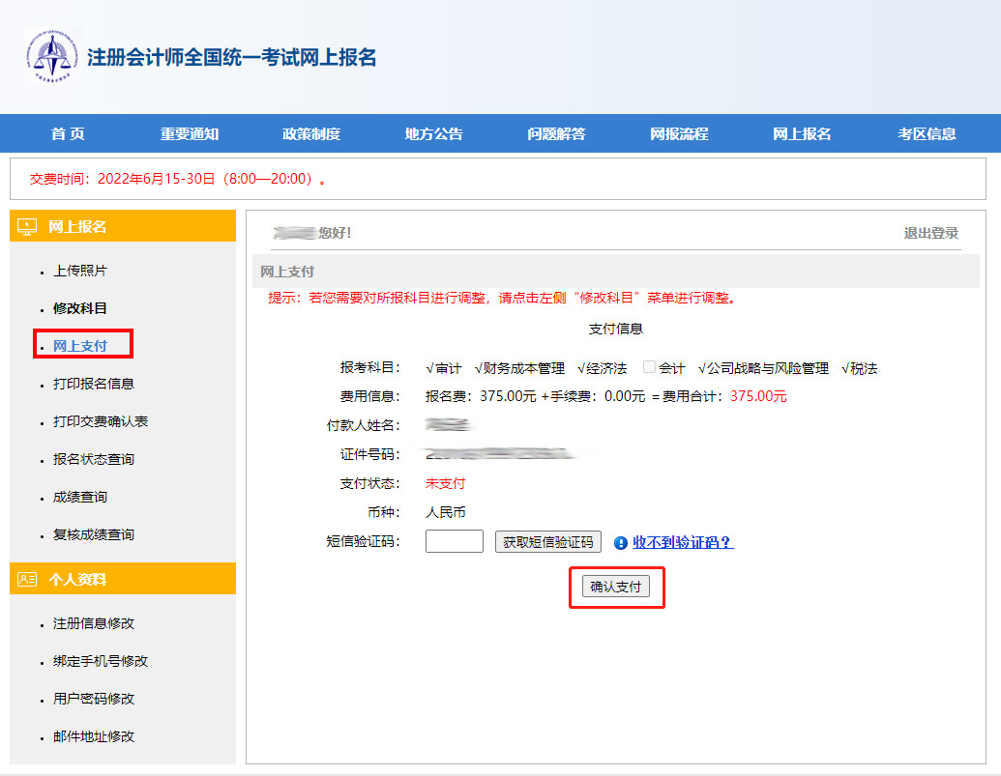Open the 收不到验证码？ help link
1001x776 pixels.
(x=683, y=543)
